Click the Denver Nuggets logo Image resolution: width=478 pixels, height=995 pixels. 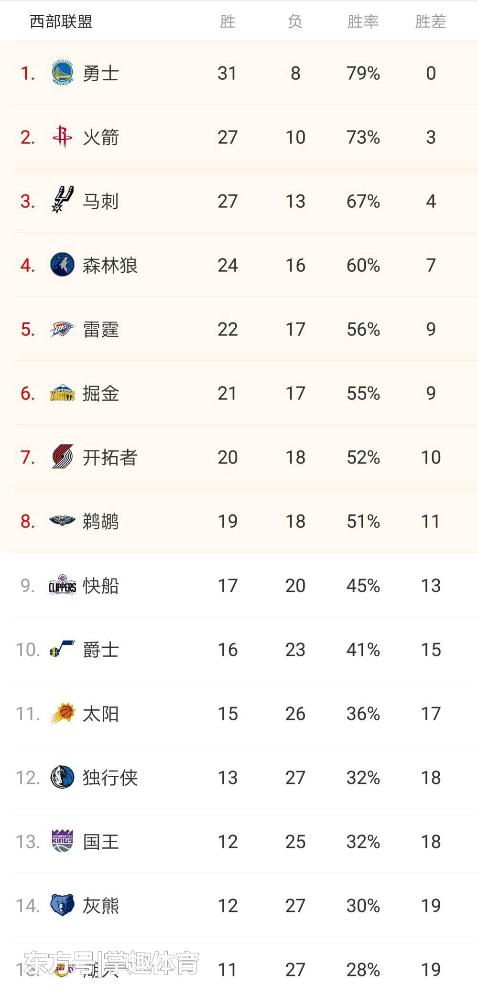click(x=62, y=393)
